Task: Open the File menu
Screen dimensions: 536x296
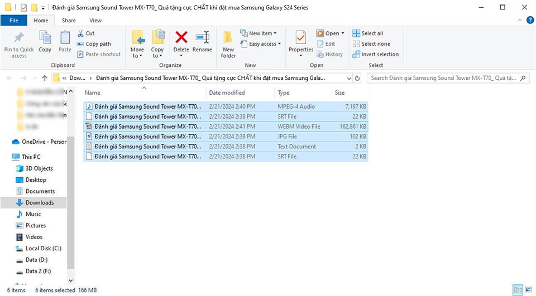Action: tap(13, 21)
